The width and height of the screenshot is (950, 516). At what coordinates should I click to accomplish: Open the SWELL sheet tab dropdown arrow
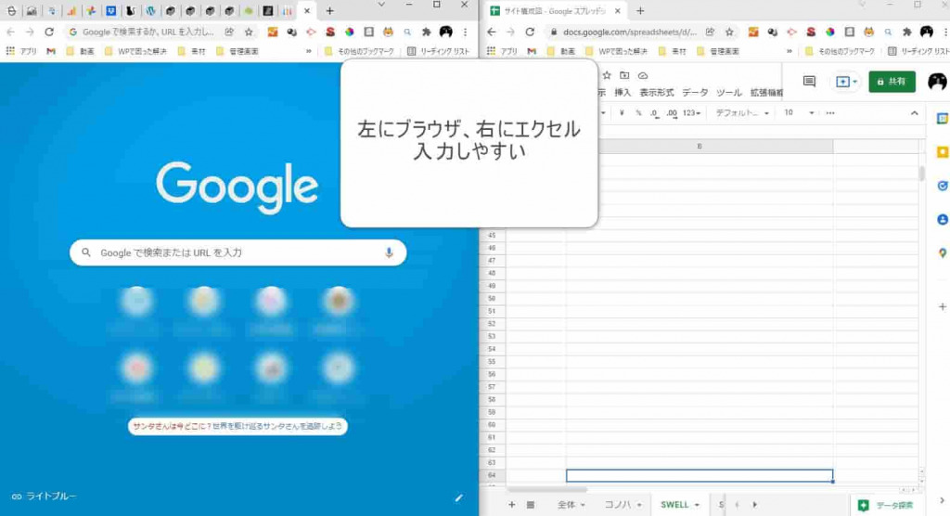[697, 505]
